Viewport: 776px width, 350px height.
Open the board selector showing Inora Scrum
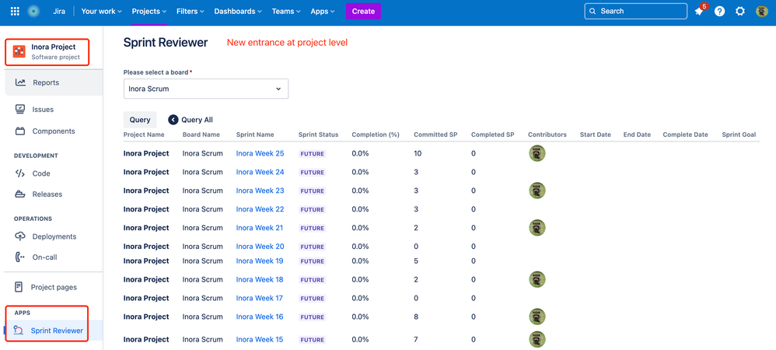pos(206,89)
